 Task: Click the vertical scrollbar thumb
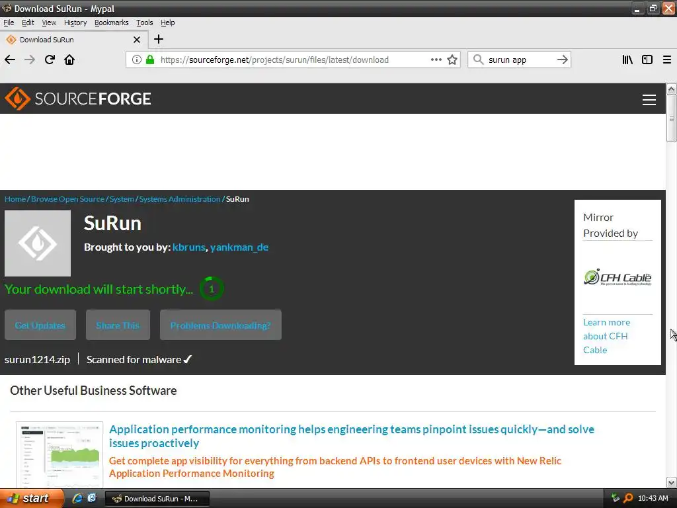(671, 118)
